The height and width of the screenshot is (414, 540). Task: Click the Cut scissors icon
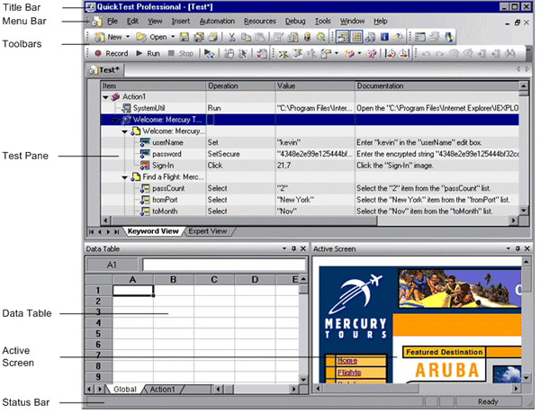[232, 37]
